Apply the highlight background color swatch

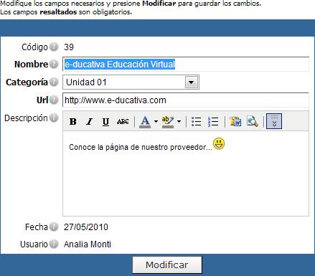168,122
